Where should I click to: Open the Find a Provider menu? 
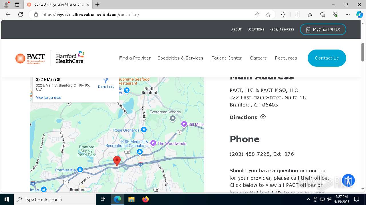pos(135,58)
